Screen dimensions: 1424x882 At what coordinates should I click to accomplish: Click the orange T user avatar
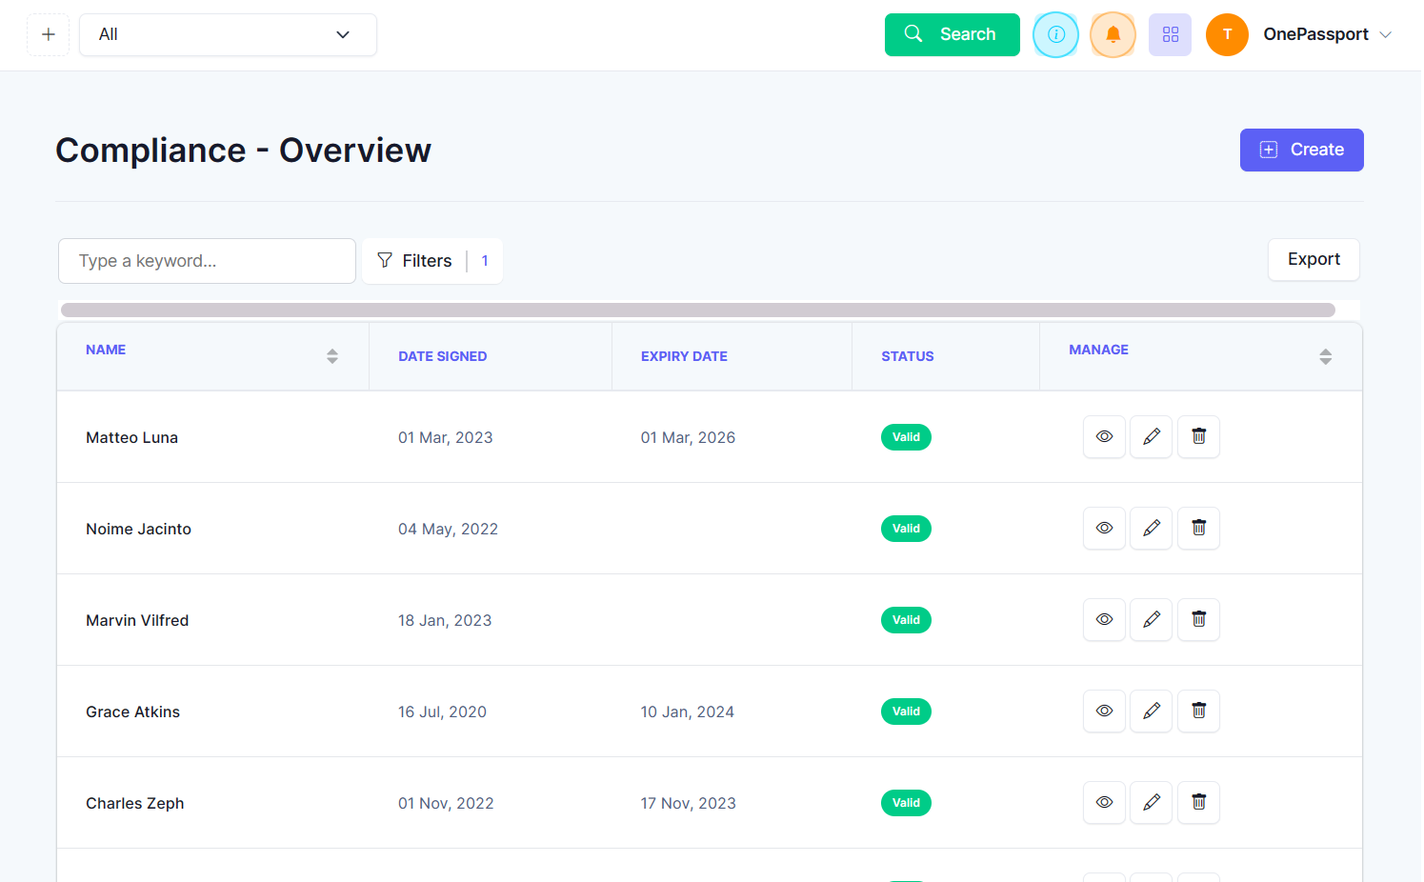(x=1227, y=35)
